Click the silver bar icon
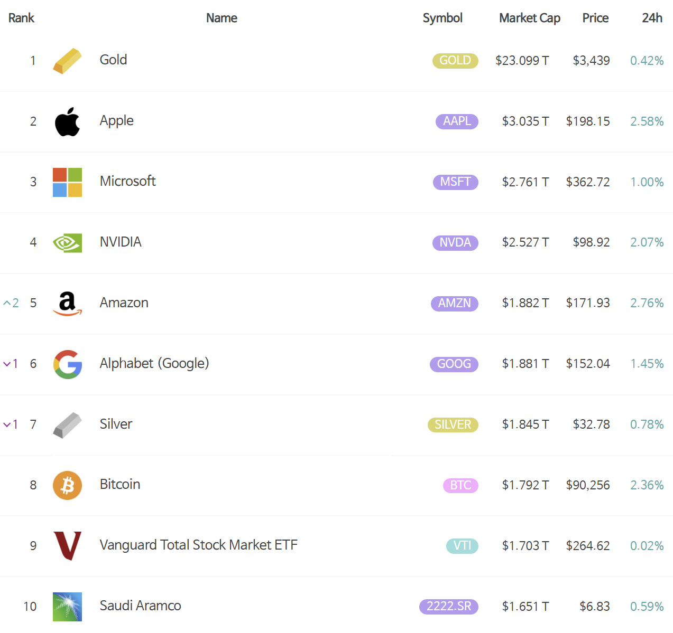673x633 pixels. (67, 424)
